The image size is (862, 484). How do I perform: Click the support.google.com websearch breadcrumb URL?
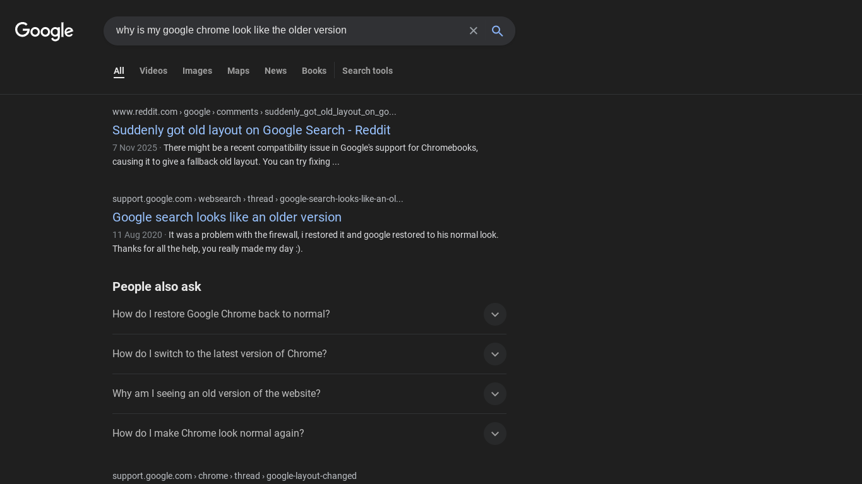[x=258, y=199]
